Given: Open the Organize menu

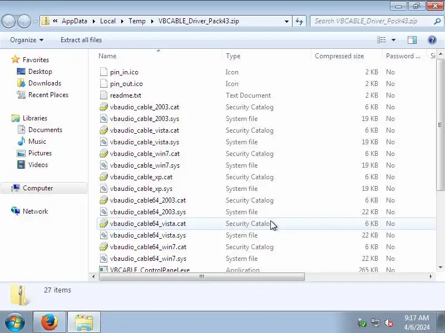Looking at the screenshot, I should [27, 40].
